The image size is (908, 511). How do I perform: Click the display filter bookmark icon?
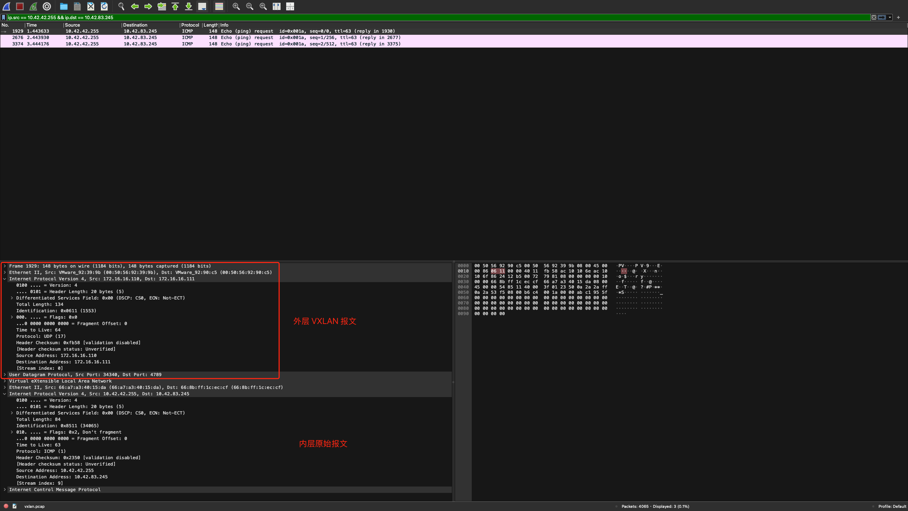tap(4, 17)
